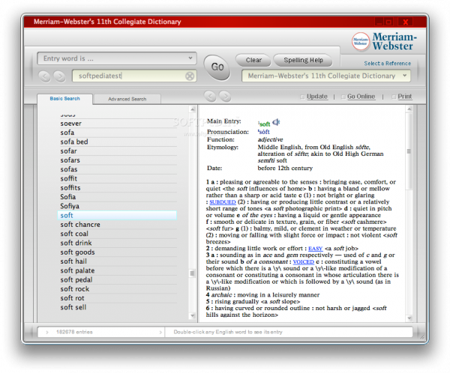Select 'soft coal' in the word list
This screenshot has height=373, width=450.
(x=117, y=234)
